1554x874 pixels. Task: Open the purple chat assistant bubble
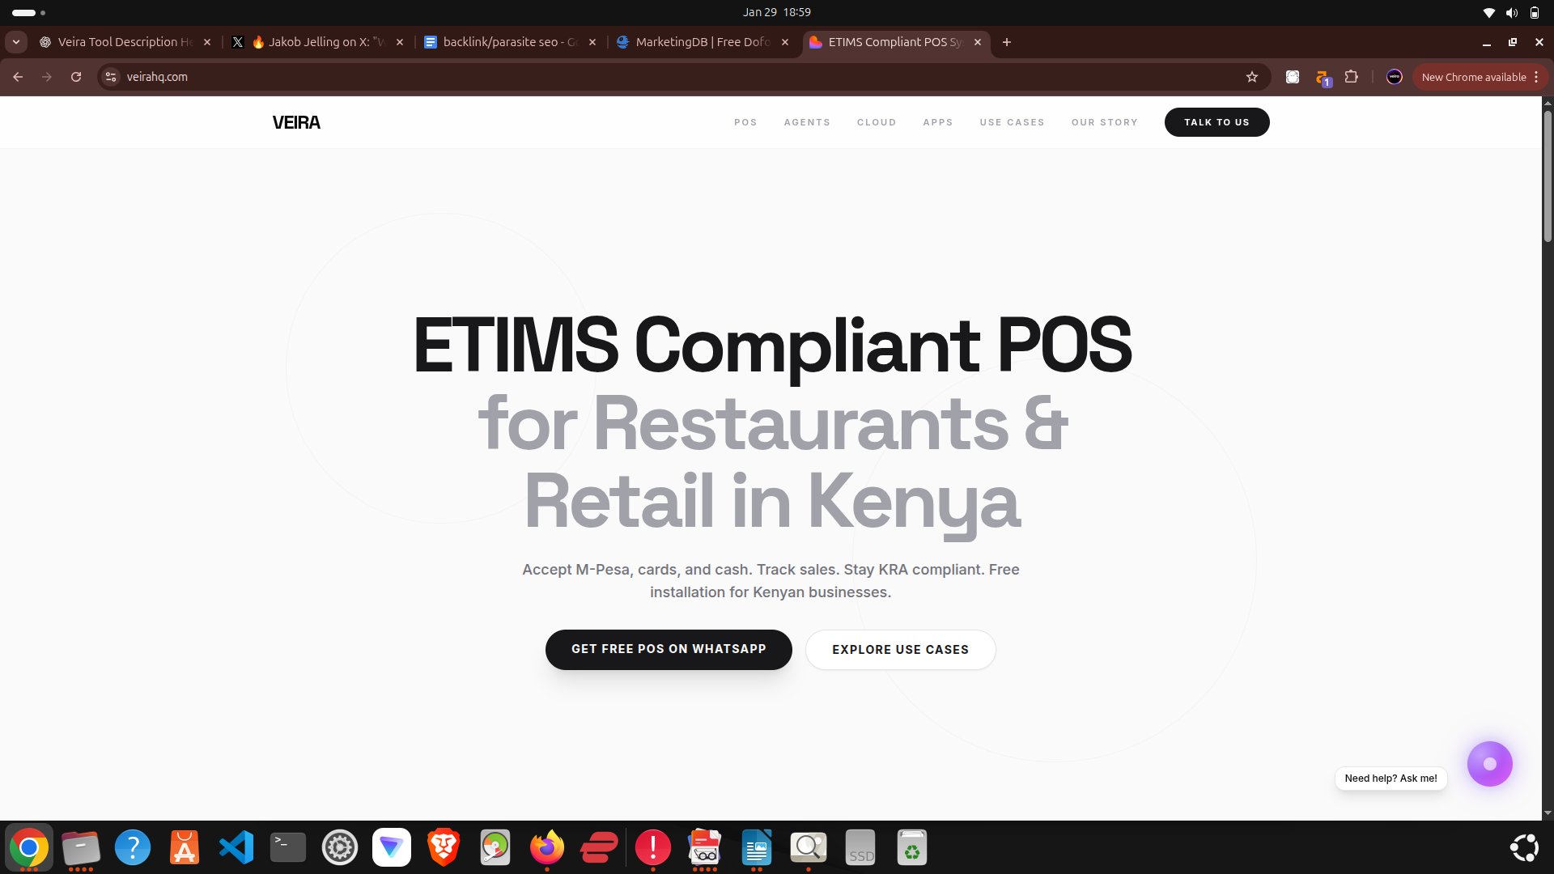1489,764
